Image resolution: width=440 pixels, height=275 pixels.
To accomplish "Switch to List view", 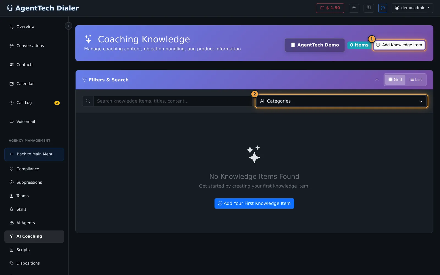I will pyautogui.click(x=416, y=80).
